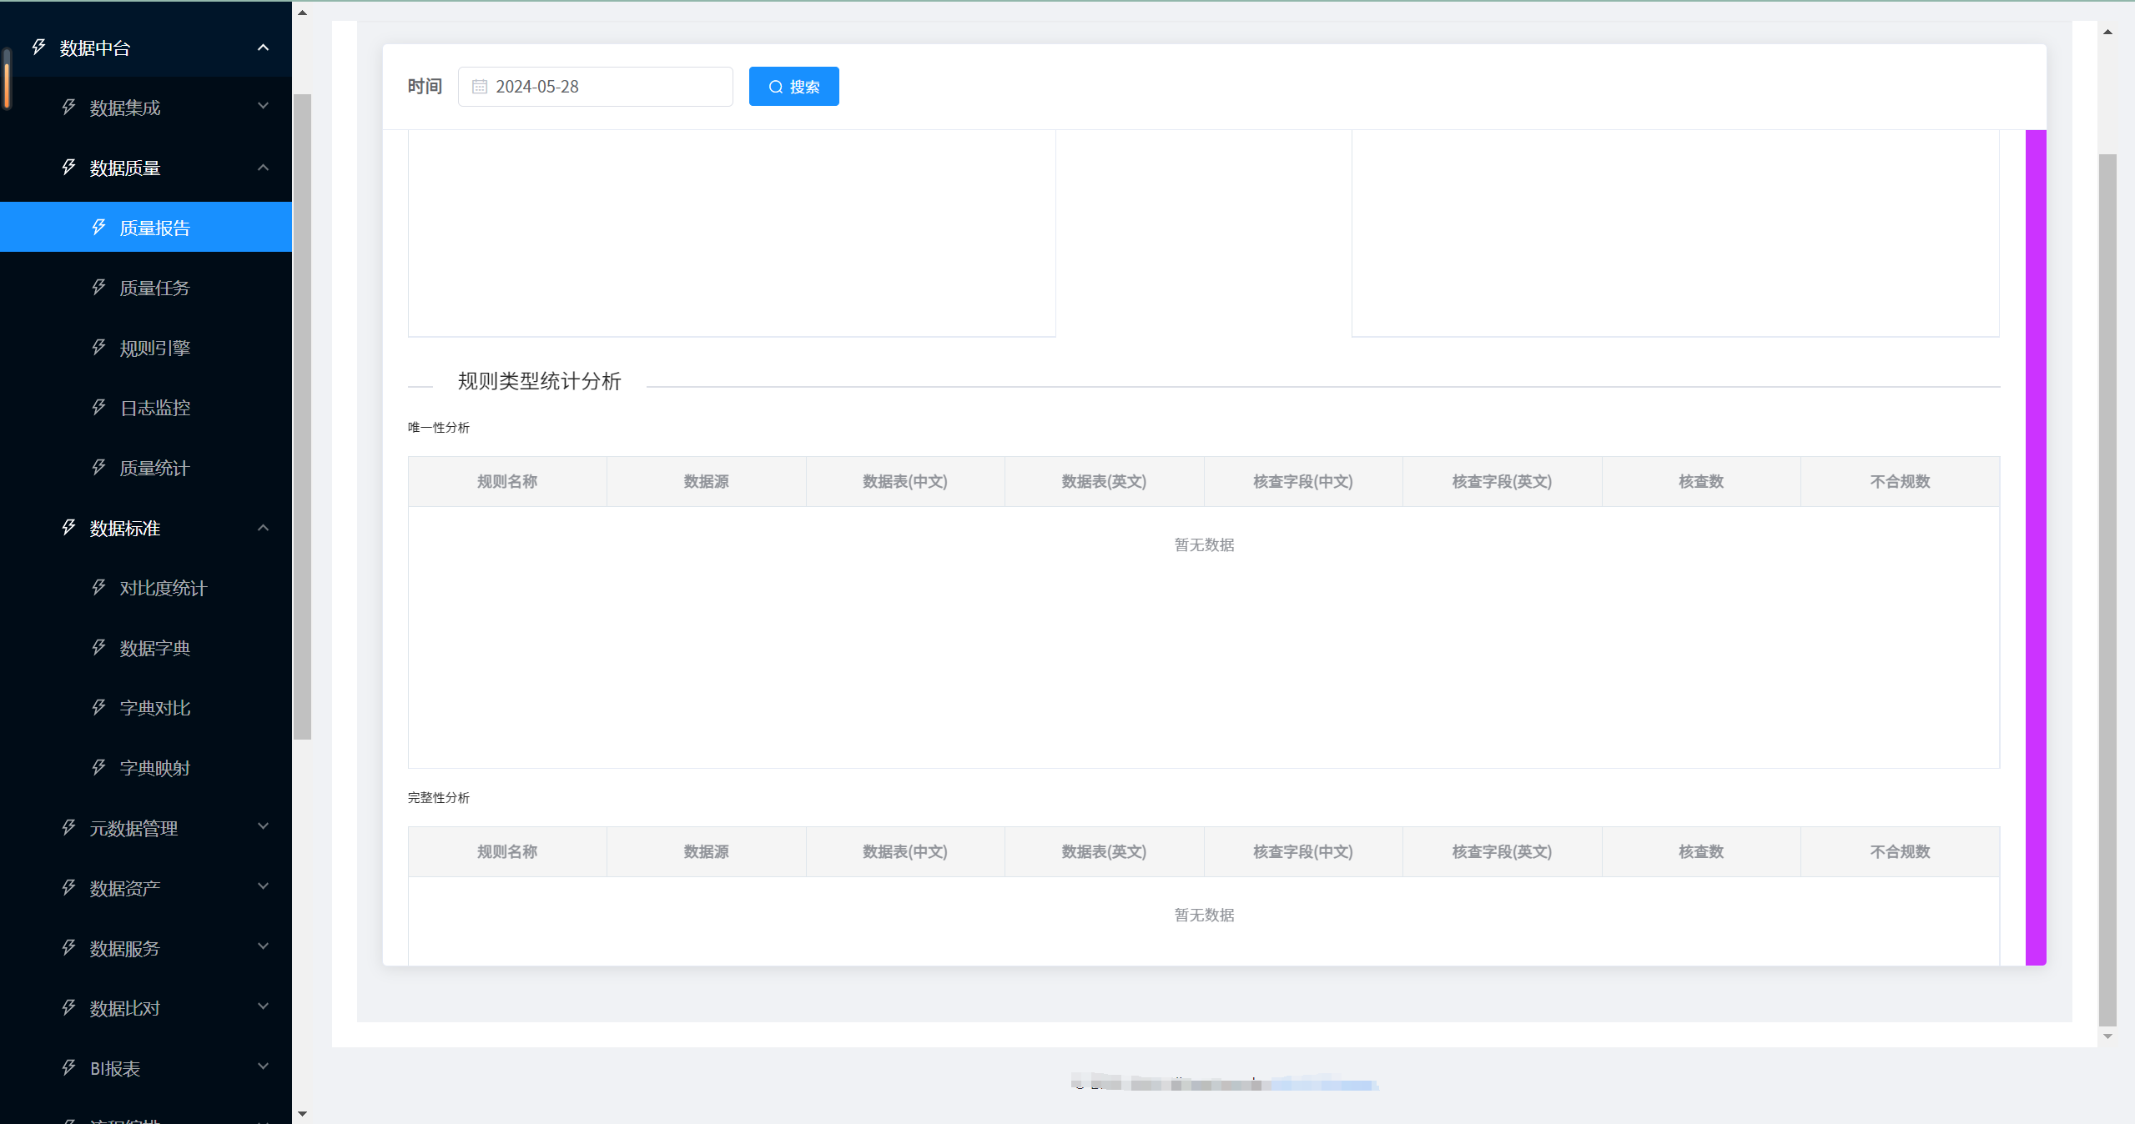
Task: Select 质量统计 in the sidebar
Action: (x=146, y=468)
